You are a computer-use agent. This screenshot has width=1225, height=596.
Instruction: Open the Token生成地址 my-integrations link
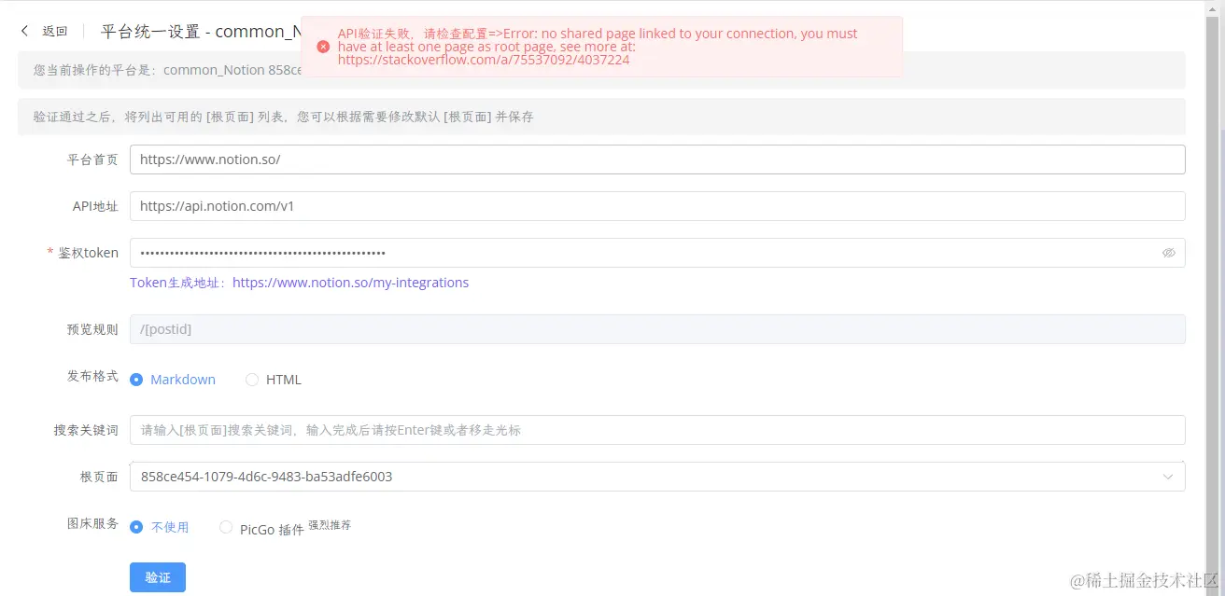pos(351,283)
